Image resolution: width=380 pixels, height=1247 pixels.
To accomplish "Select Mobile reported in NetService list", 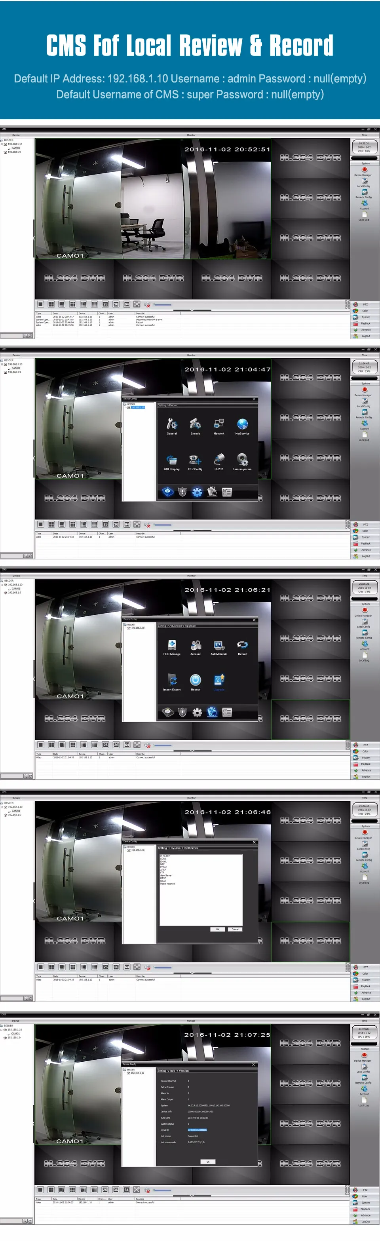I will click(167, 884).
